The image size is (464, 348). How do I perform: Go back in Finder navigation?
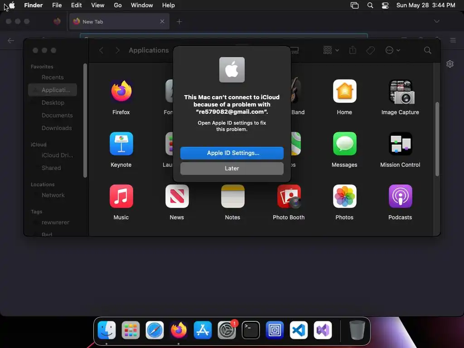(101, 50)
